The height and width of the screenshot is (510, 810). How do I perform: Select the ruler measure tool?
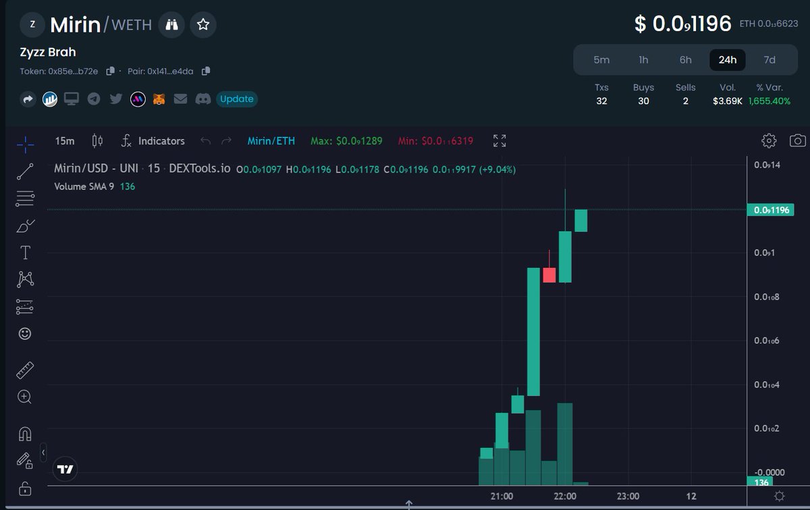click(25, 370)
